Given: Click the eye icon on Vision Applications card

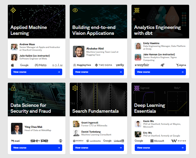Looking at the screenshot, I should coord(75,10).
